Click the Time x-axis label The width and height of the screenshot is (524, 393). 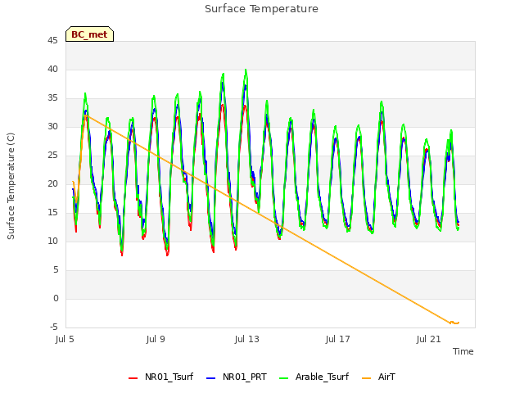[x=463, y=351]
